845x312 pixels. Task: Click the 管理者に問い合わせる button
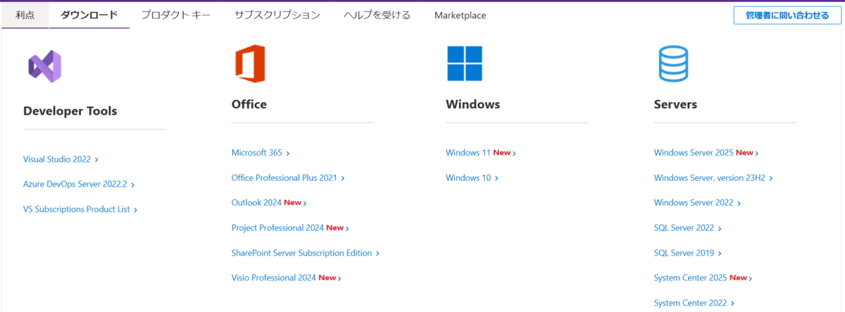787,15
